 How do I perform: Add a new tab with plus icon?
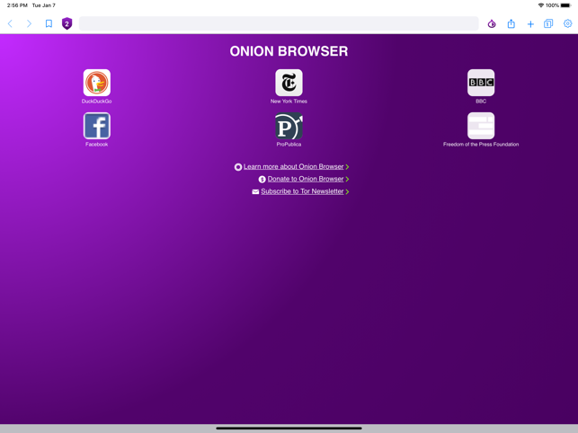(x=530, y=24)
